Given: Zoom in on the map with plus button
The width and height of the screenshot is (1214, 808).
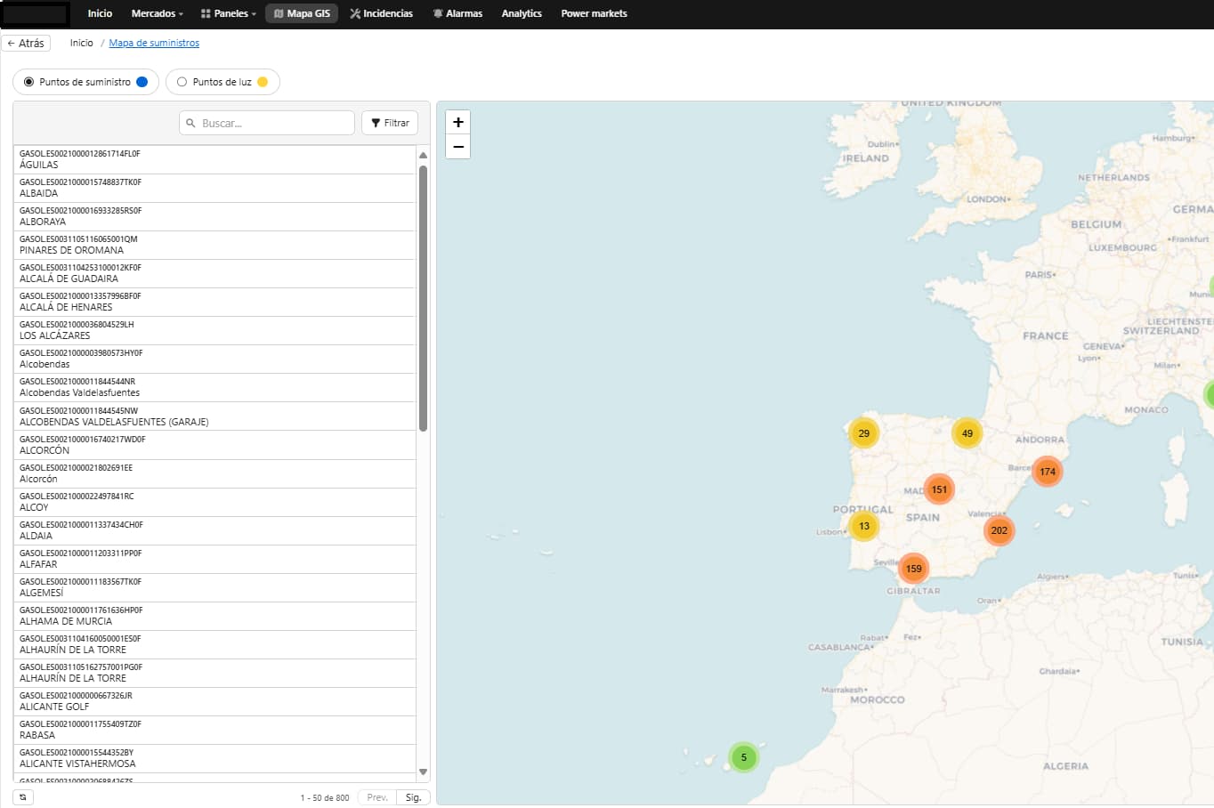Looking at the screenshot, I should click(x=457, y=123).
